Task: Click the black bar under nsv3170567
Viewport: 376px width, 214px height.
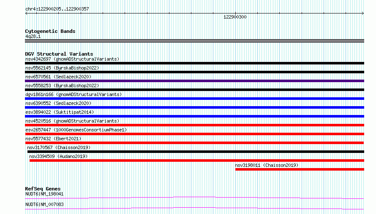Action: pos(196,152)
